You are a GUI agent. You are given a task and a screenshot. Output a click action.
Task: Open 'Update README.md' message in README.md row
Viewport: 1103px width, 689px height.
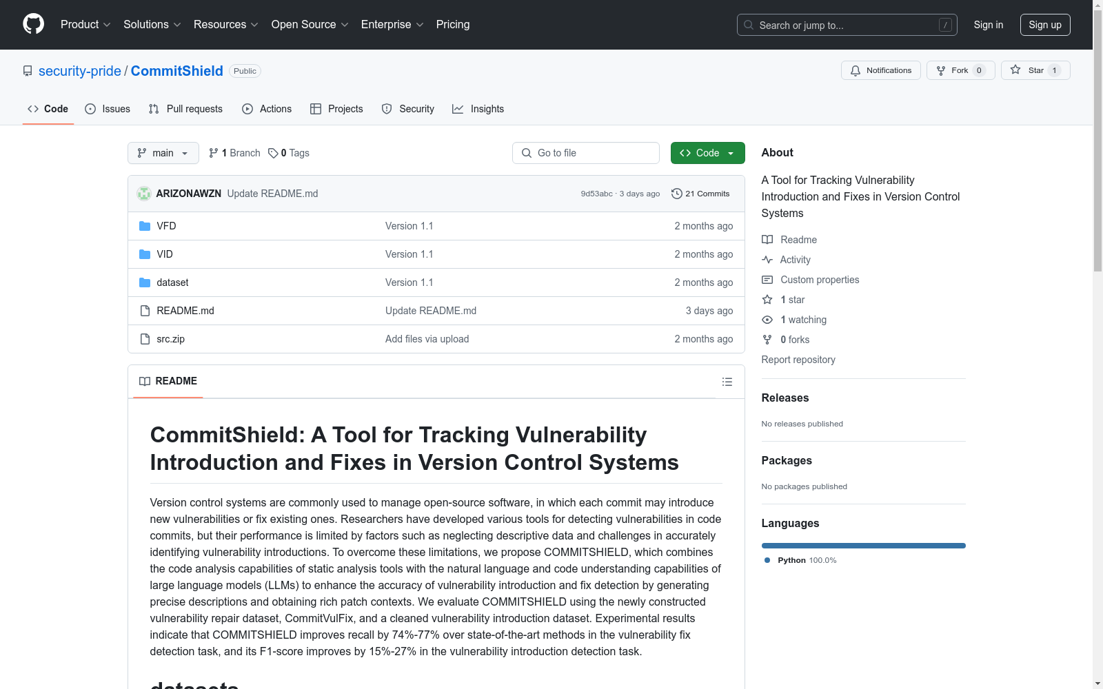pos(431,311)
